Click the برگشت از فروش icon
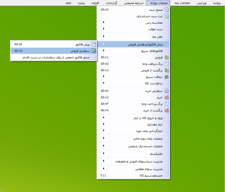 [x=167, y=70]
